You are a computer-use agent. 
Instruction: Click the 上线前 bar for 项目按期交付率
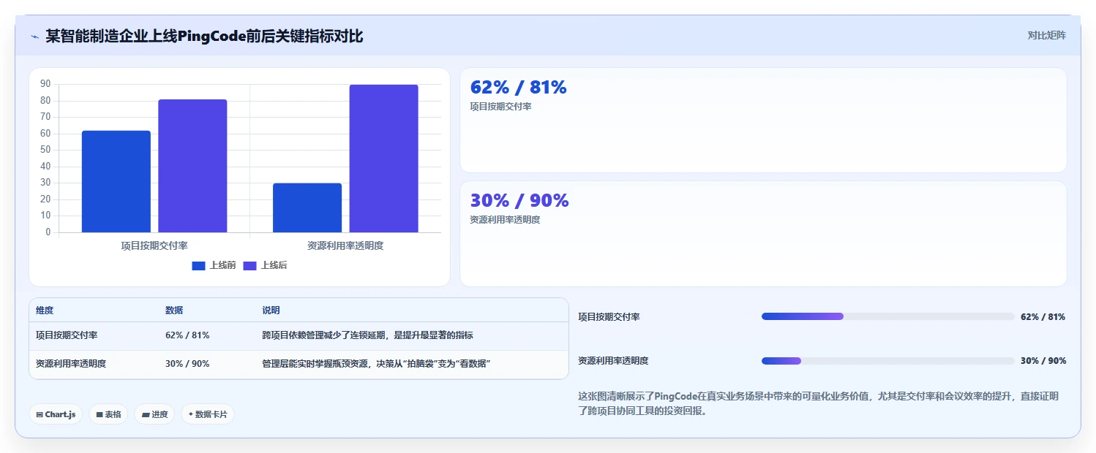pos(116,181)
